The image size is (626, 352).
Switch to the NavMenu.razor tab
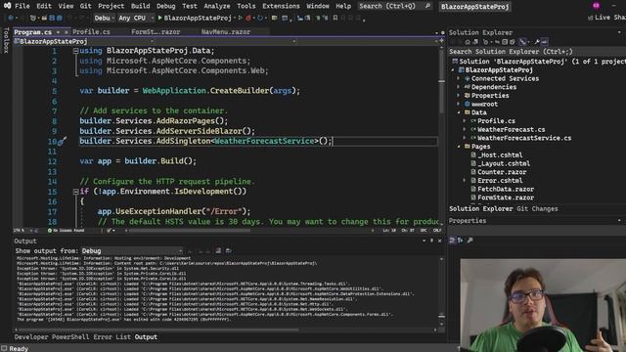point(226,32)
